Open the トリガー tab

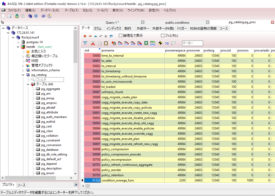click(182, 28)
